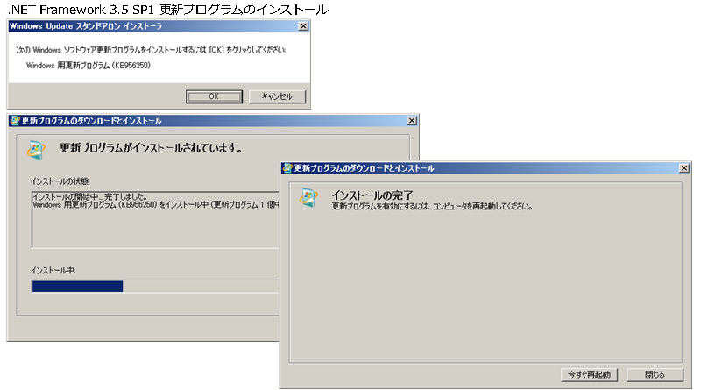Select the heading 更新プログラムがインストールされています。

point(151,148)
